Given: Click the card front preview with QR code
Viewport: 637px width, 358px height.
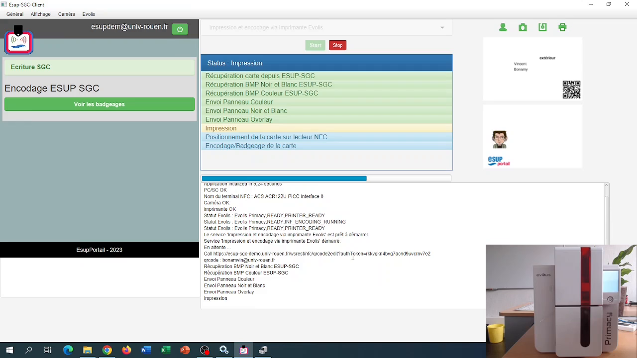Looking at the screenshot, I should pyautogui.click(x=532, y=70).
